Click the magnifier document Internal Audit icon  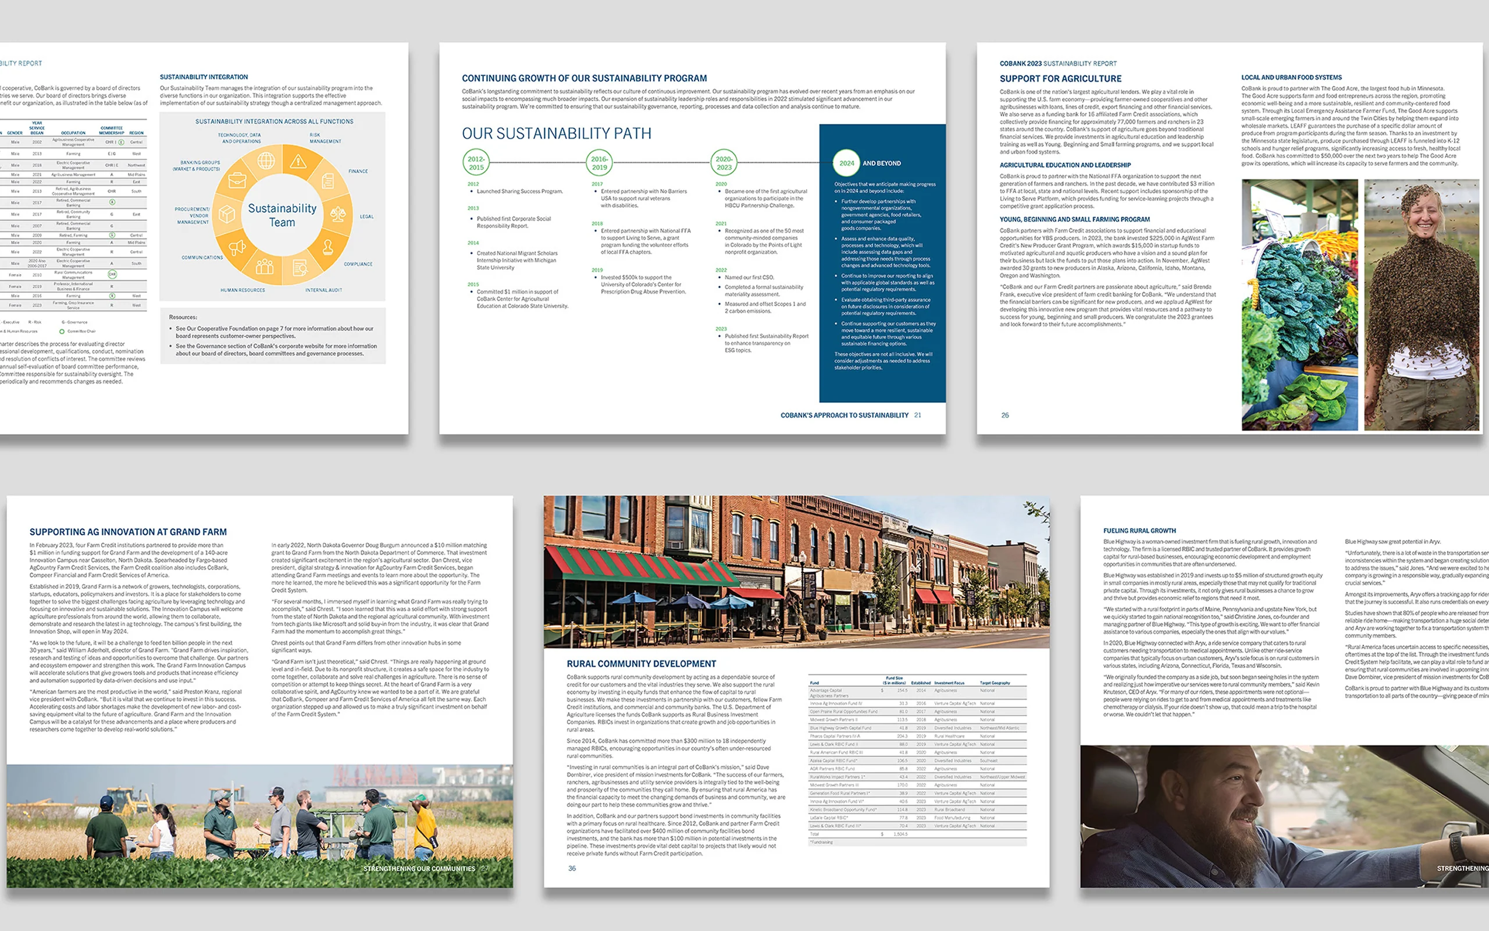coord(300,267)
